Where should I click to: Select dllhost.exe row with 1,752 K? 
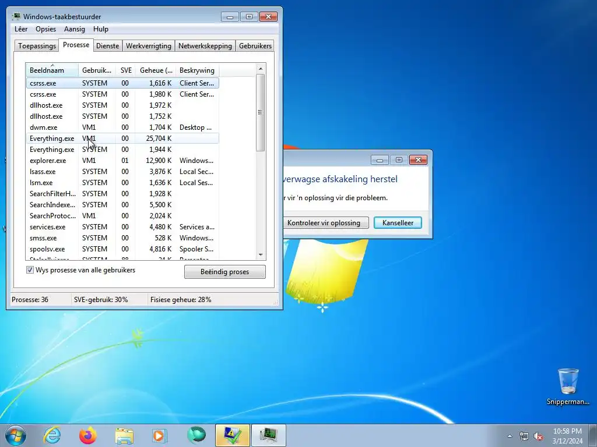click(x=122, y=116)
